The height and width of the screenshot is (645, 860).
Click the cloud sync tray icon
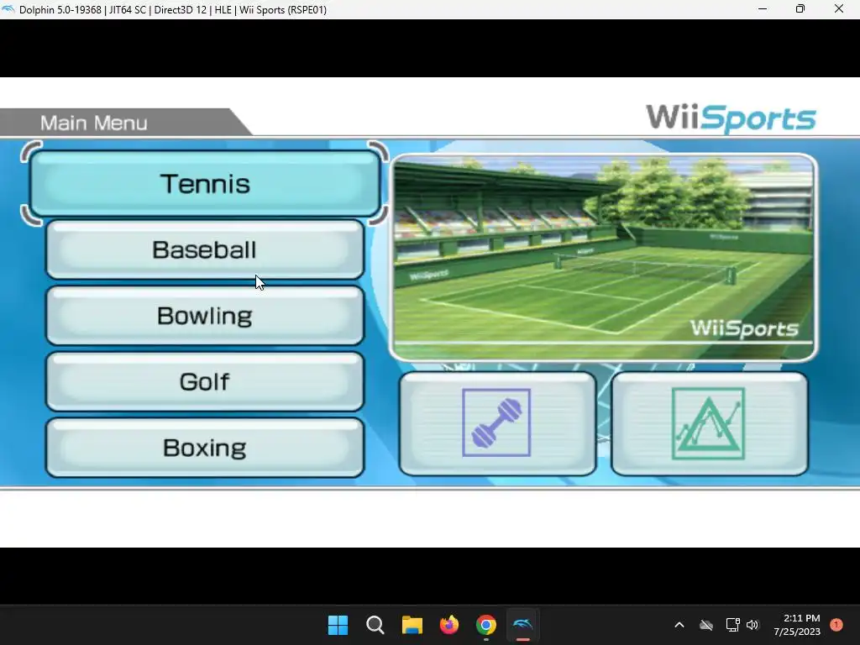(x=706, y=625)
